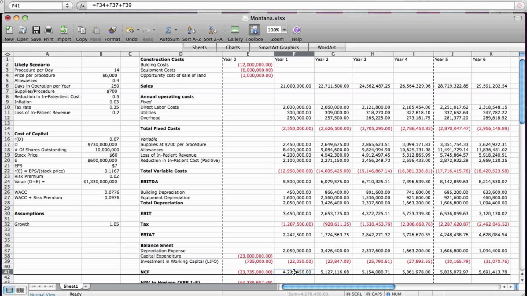
Task: Switch to the SmartArt Graphics tab
Action: tap(279, 47)
